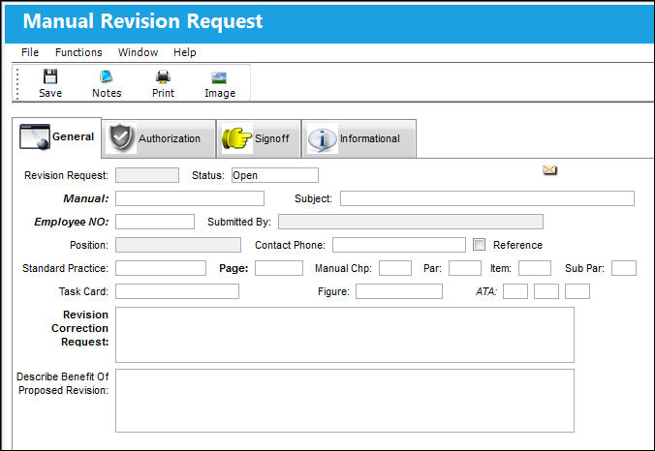Open the Authorization tab
Screen dimensions: 655x451
pos(158,138)
